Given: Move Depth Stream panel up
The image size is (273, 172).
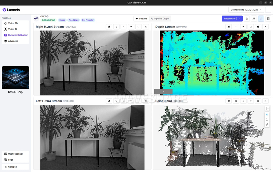Looking at the screenshot, I should (236, 27).
